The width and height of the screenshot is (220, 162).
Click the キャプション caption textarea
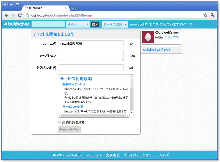(91, 55)
